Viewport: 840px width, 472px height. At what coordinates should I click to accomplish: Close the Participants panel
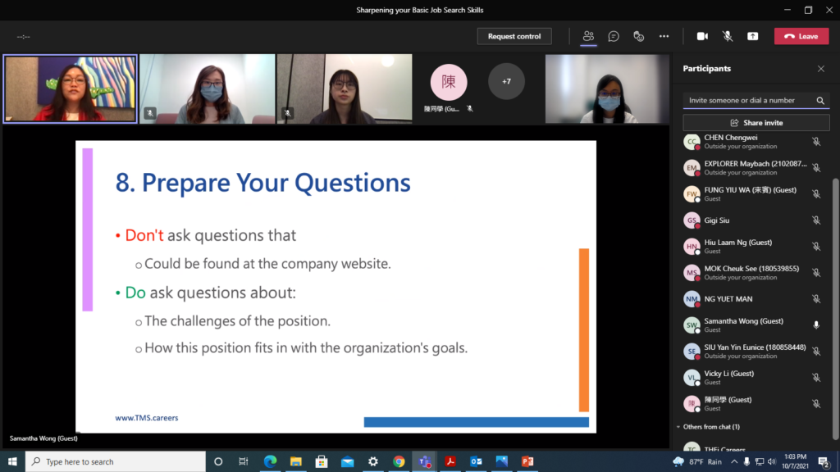pyautogui.click(x=820, y=69)
